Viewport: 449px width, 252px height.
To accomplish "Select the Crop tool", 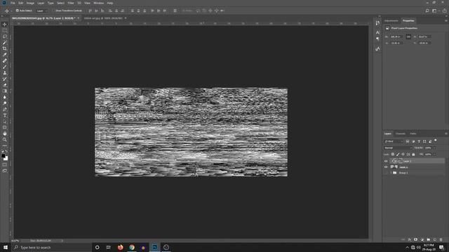I will (5, 48).
